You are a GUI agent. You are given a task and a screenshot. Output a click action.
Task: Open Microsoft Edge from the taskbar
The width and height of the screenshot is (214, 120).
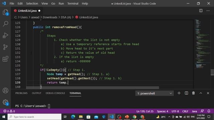coord(73,117)
